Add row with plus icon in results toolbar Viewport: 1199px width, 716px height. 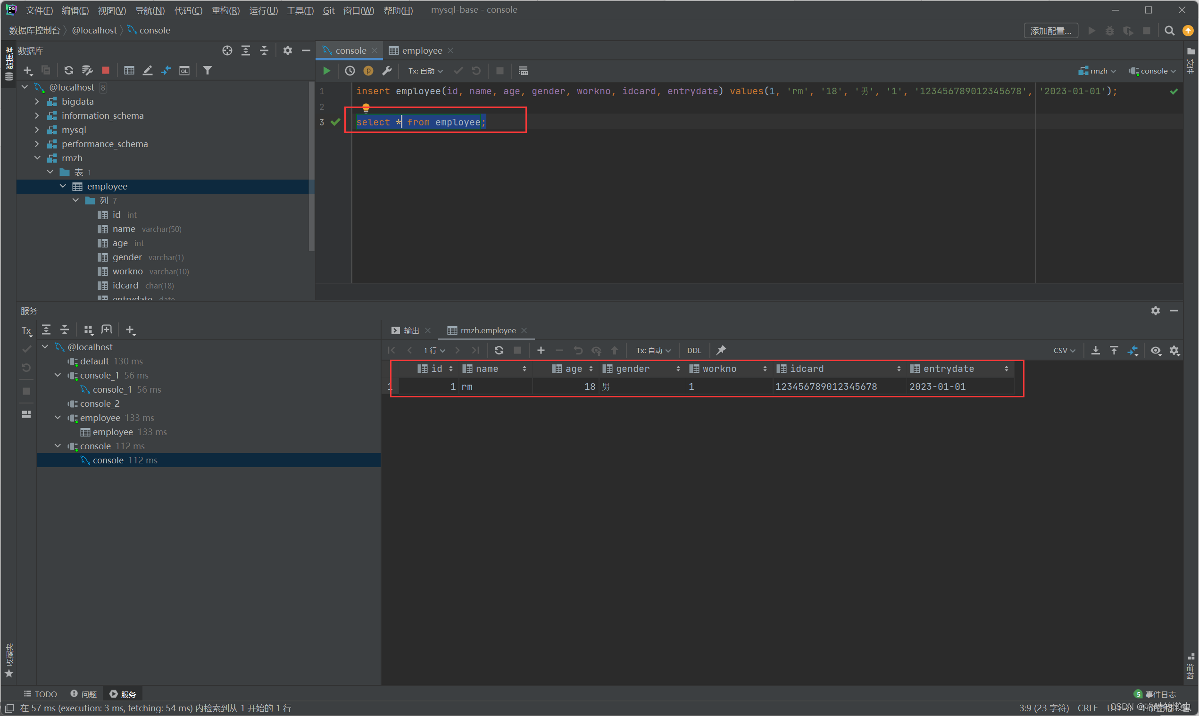541,350
